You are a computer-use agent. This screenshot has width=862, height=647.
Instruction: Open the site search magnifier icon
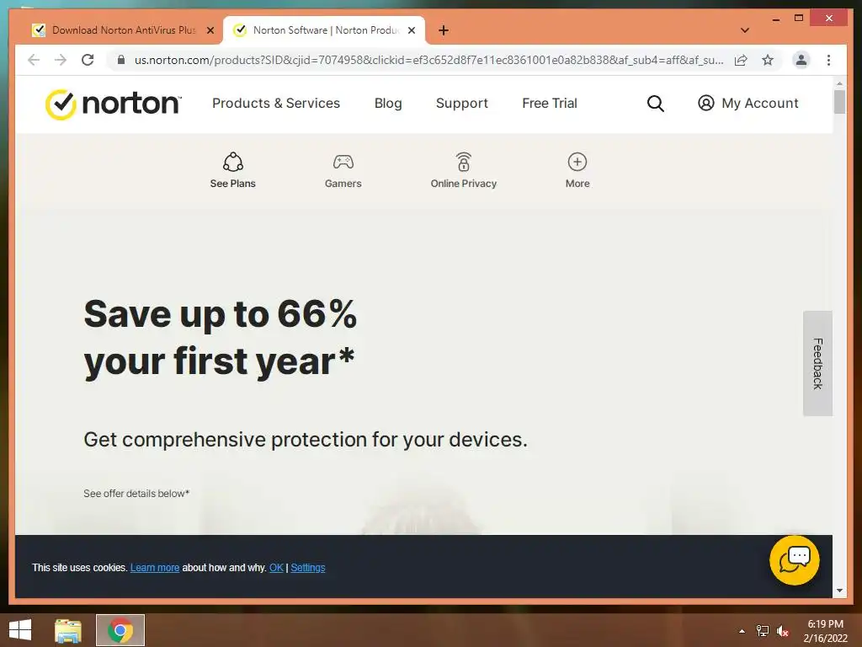(x=655, y=104)
